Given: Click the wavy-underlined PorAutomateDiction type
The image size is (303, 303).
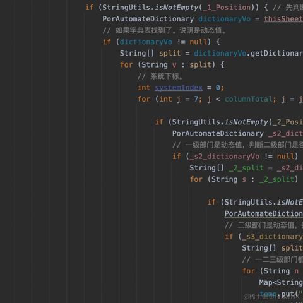Looking at the screenshot, I should [264, 214].
